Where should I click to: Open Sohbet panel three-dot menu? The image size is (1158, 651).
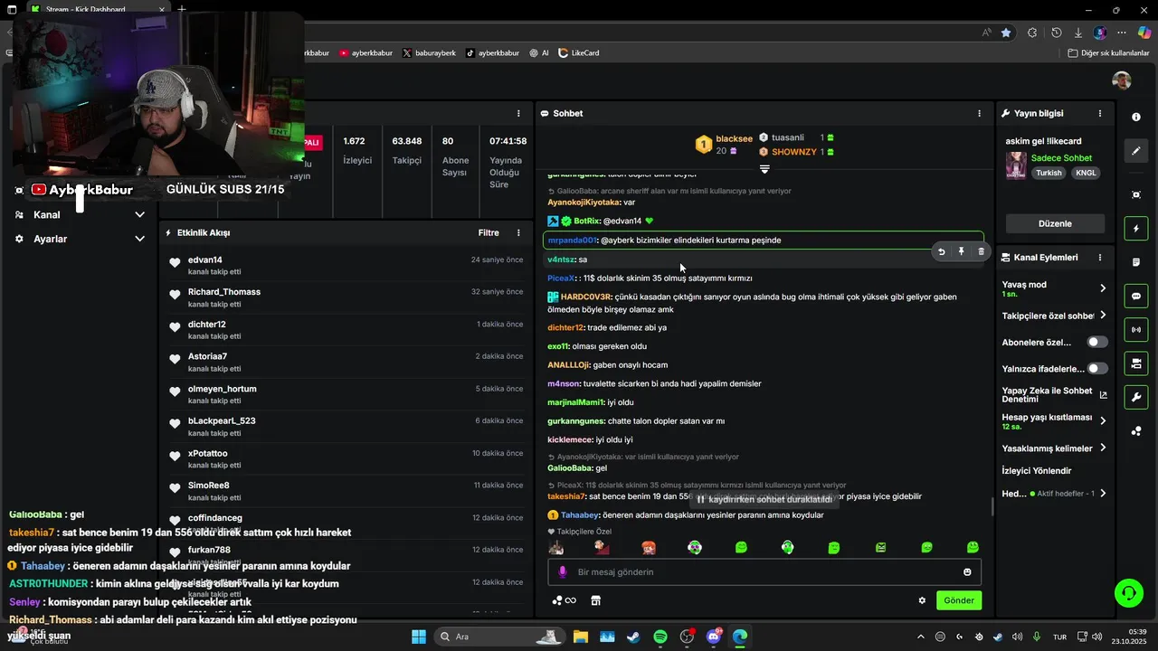979,114
